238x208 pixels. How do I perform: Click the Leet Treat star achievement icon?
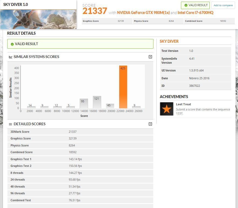coord(166,109)
